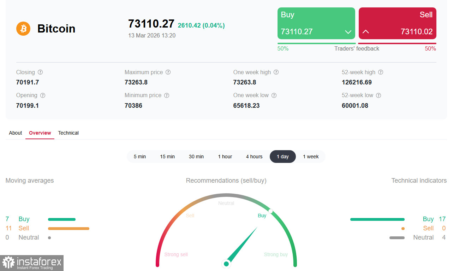Expand the Buy price dropdown chevron
Viewport: 453px width, 271px height.
(348, 32)
